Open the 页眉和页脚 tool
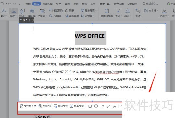175x118 pixels. [x=107, y=13]
